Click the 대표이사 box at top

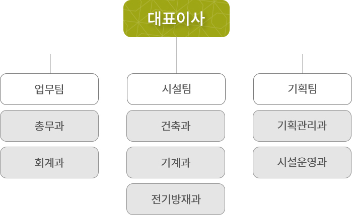[176, 19]
